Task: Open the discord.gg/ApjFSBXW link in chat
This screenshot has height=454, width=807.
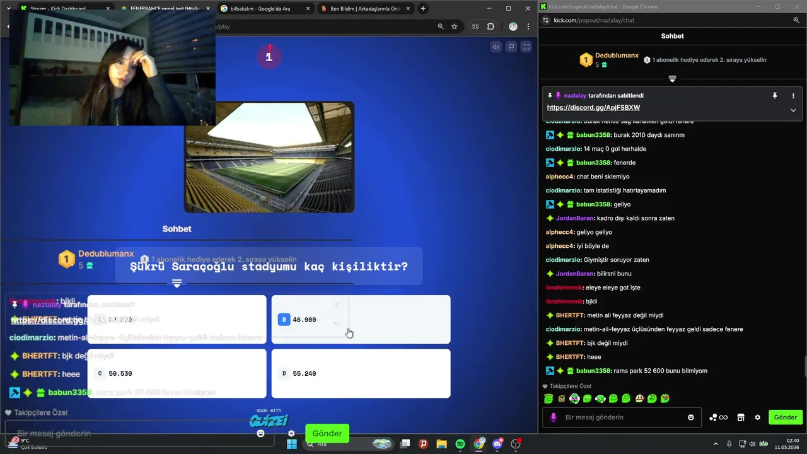Action: click(593, 108)
